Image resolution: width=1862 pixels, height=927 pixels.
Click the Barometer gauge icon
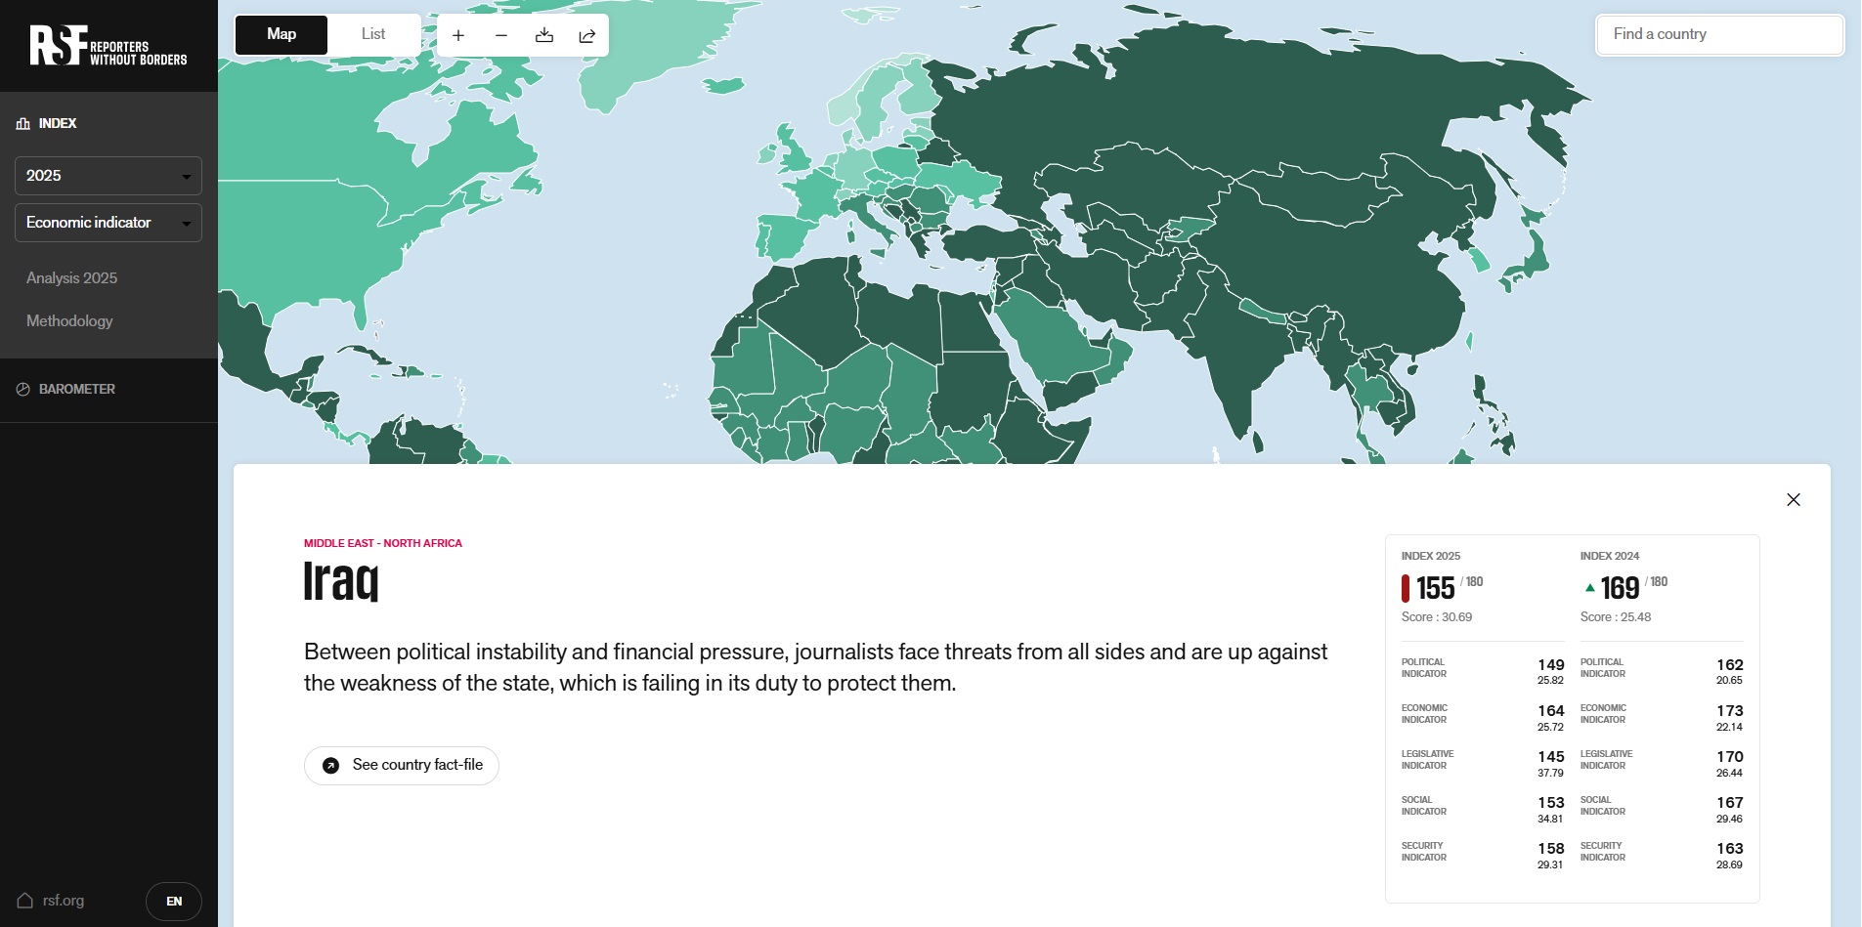[23, 389]
